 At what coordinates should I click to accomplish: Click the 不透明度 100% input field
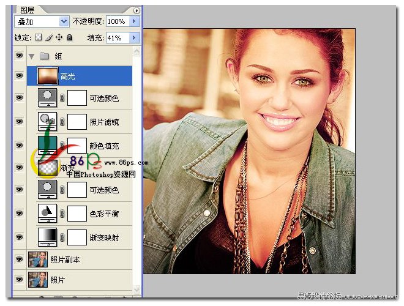pos(118,21)
